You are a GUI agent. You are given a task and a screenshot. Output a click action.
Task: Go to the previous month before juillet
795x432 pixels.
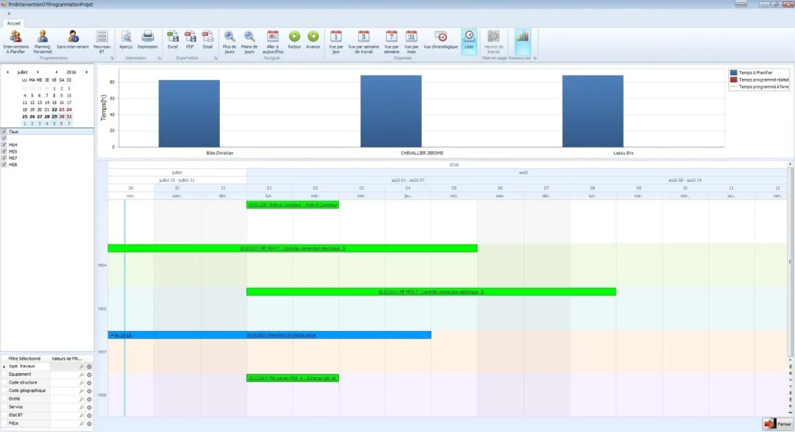7,72
